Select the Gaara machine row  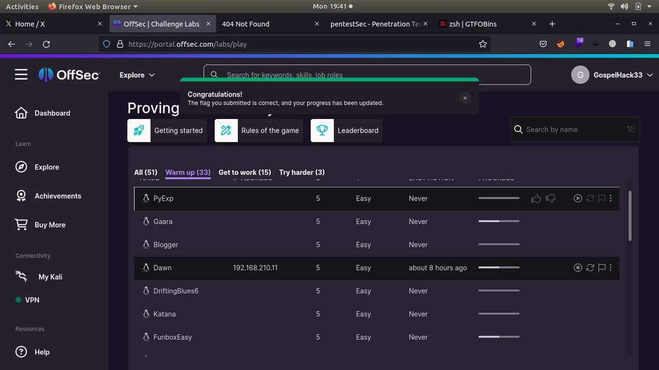tap(377, 221)
